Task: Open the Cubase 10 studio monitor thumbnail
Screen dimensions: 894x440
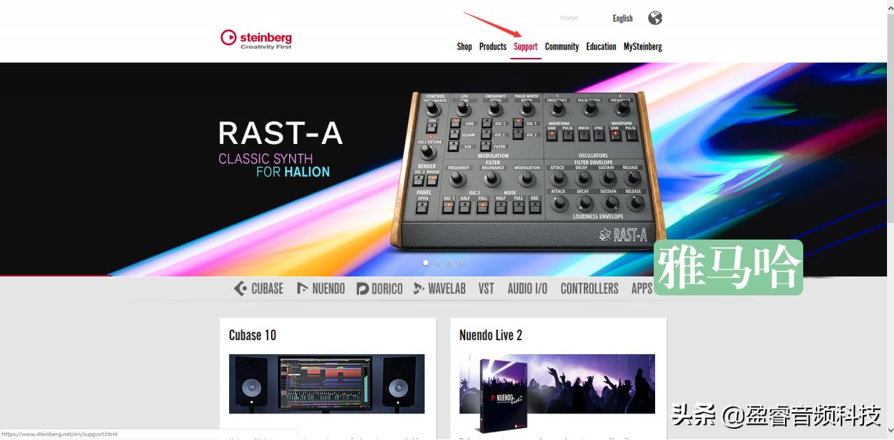Action: (327, 384)
